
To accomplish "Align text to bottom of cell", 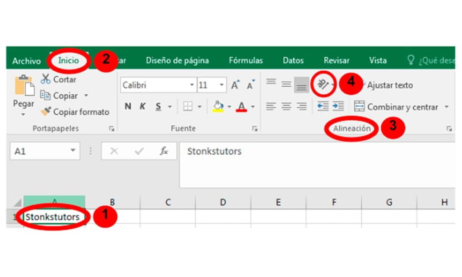I will coord(301,85).
